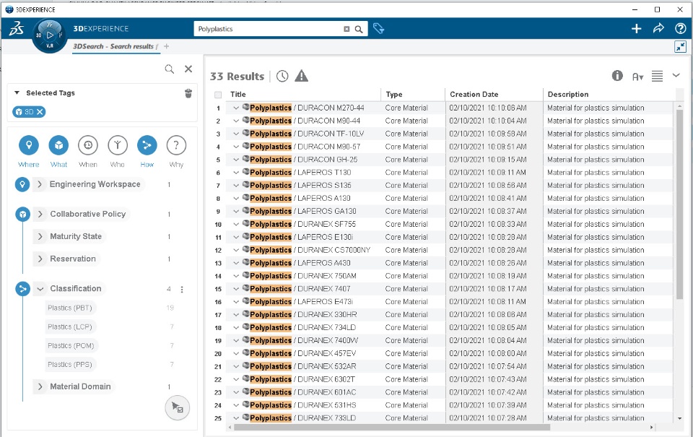Open the help question mark icon

[x=680, y=29]
